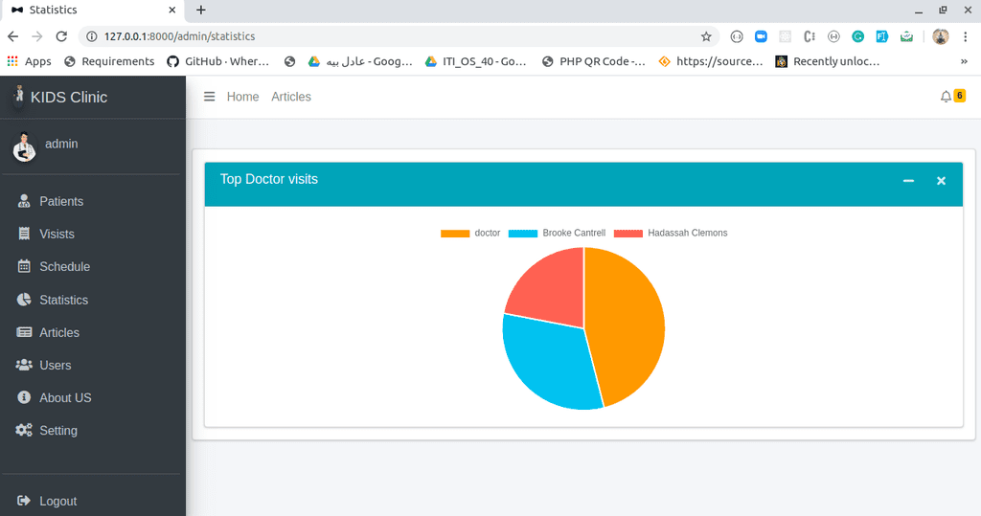
Task: Go to Home in top navbar
Action: [x=242, y=97]
